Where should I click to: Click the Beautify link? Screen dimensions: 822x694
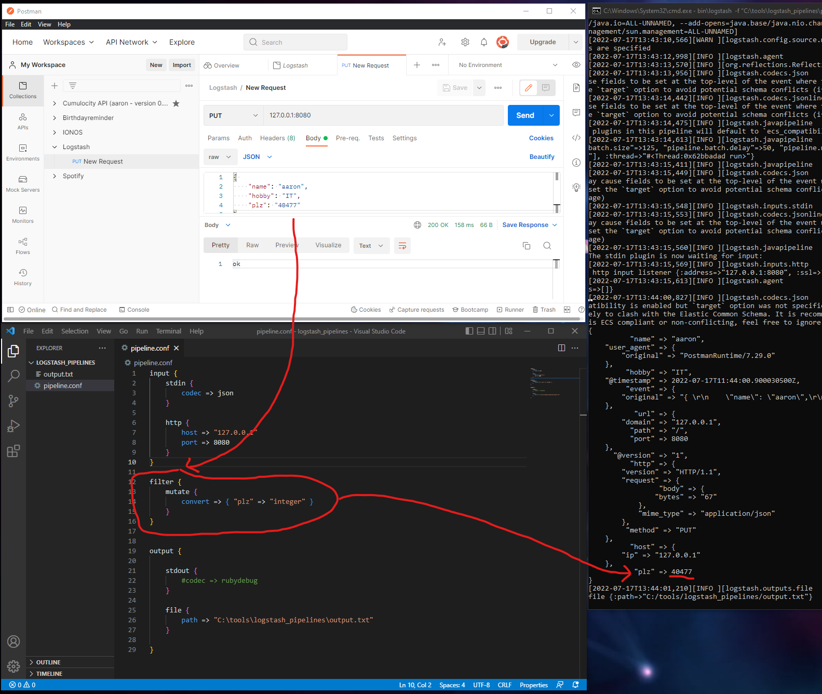click(542, 157)
